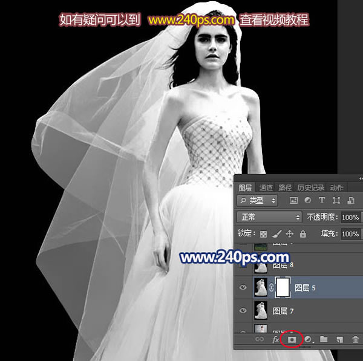This screenshot has width=363, height=361.
Task: Collapse the panel with double-arrow icon
Action: click(x=361, y=178)
